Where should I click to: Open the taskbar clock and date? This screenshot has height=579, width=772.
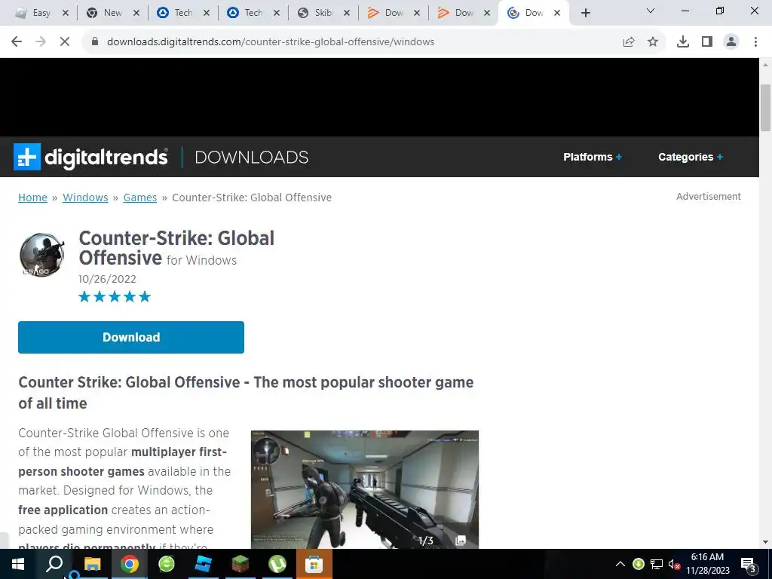707,564
